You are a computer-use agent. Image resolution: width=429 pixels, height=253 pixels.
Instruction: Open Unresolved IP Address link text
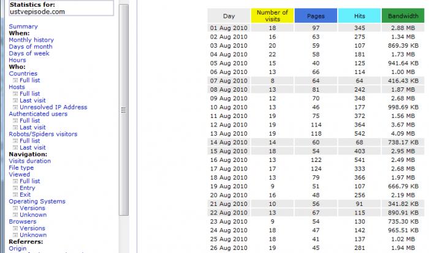53,108
